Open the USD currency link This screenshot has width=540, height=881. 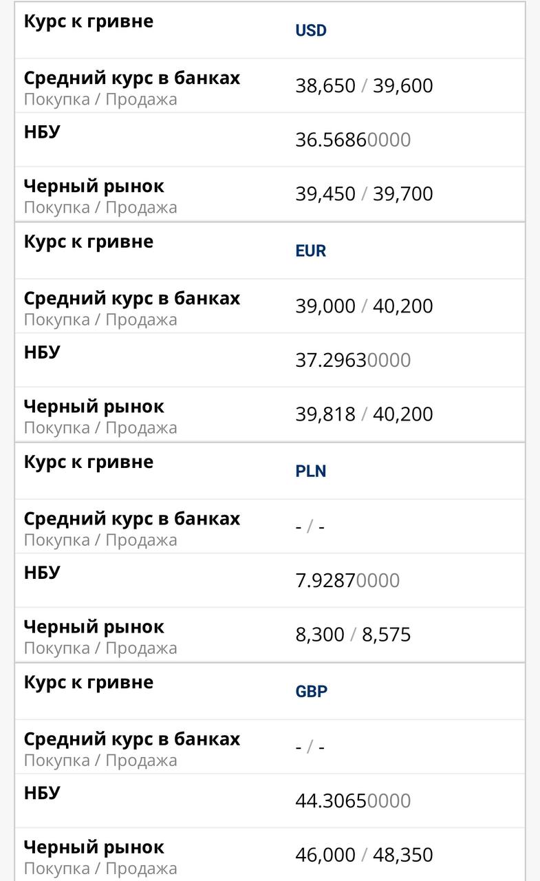pyautogui.click(x=311, y=31)
